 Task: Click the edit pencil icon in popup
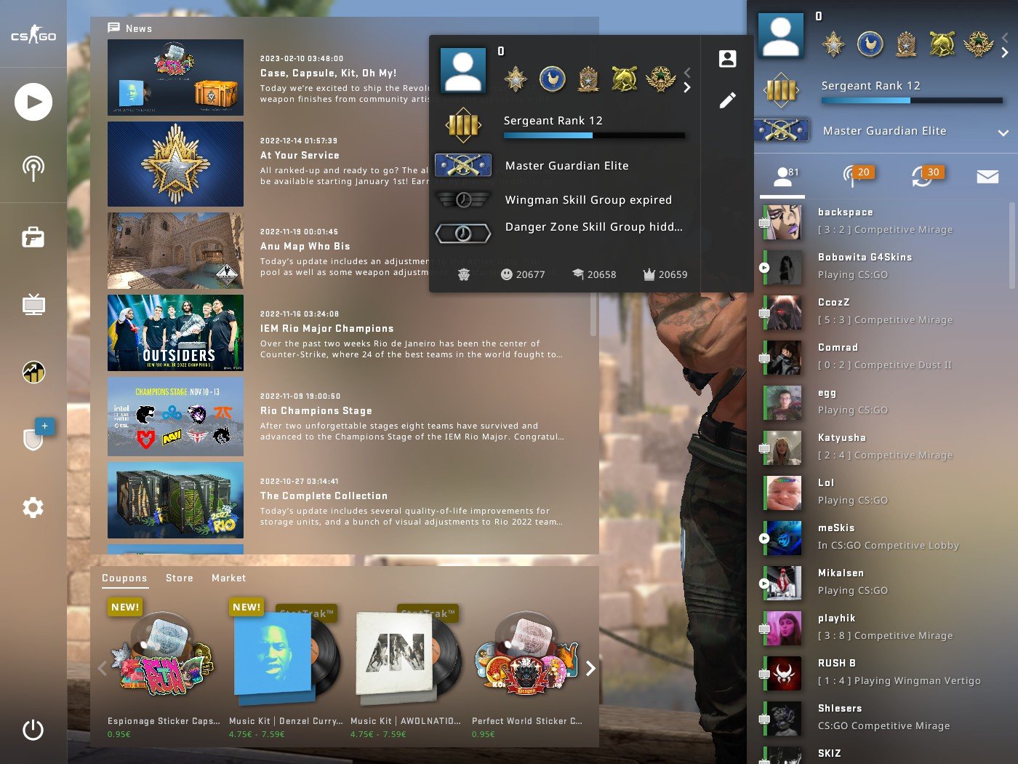tap(727, 100)
